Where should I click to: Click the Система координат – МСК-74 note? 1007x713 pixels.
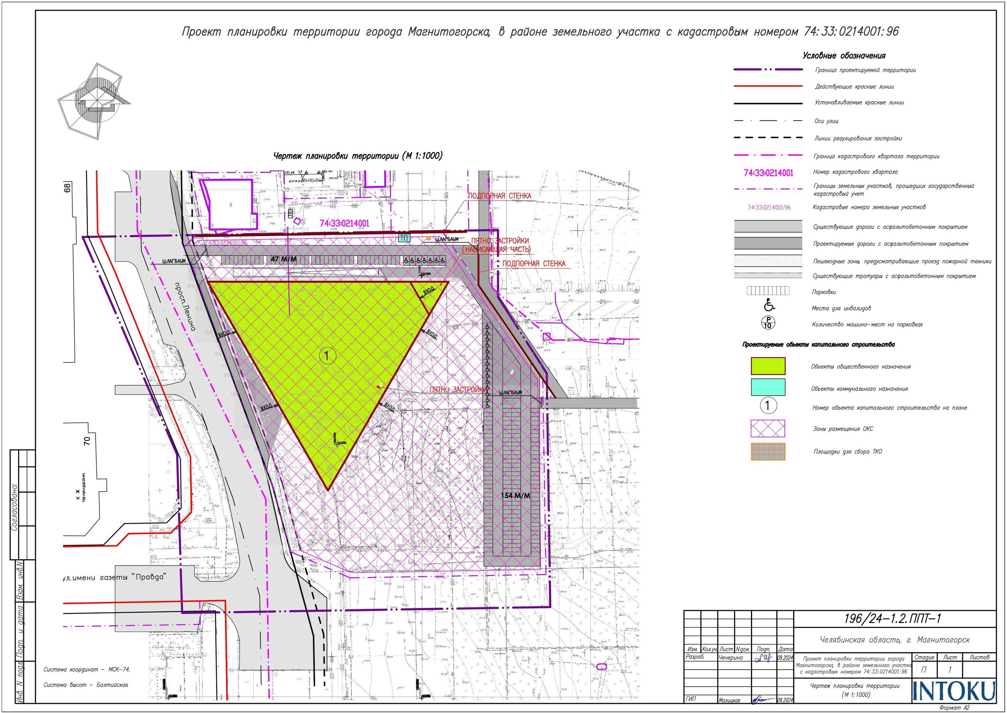tap(87, 670)
